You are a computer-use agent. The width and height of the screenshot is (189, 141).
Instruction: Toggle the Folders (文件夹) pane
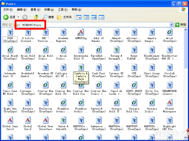coord(64,17)
